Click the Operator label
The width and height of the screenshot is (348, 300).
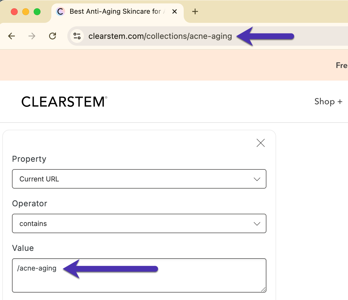[30, 203]
